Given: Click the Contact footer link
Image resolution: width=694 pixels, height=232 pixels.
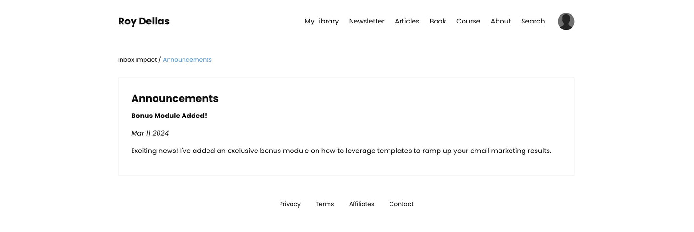Looking at the screenshot, I should pos(401,204).
